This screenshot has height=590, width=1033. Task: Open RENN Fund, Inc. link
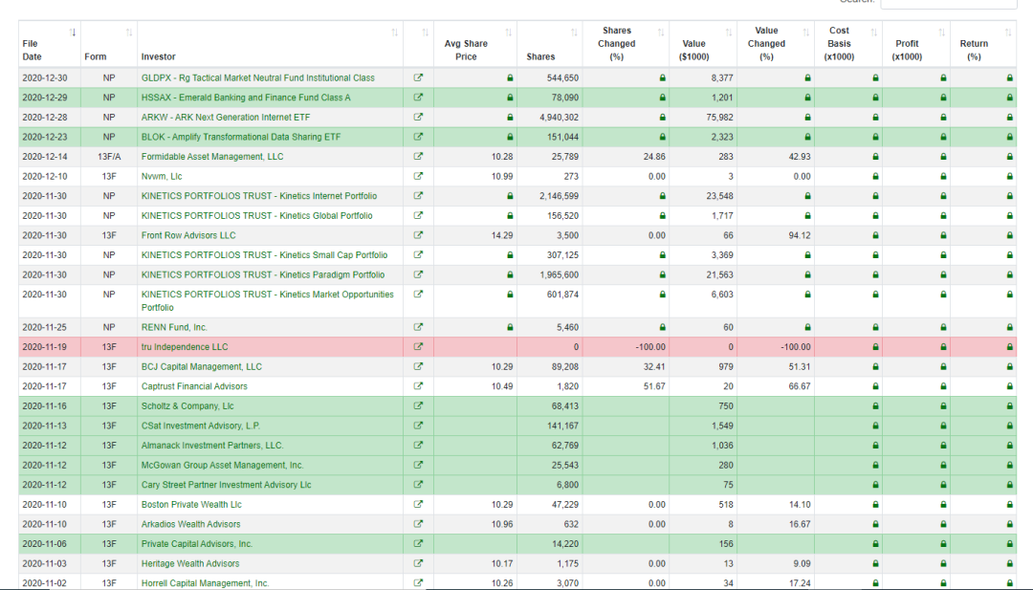[x=174, y=327]
